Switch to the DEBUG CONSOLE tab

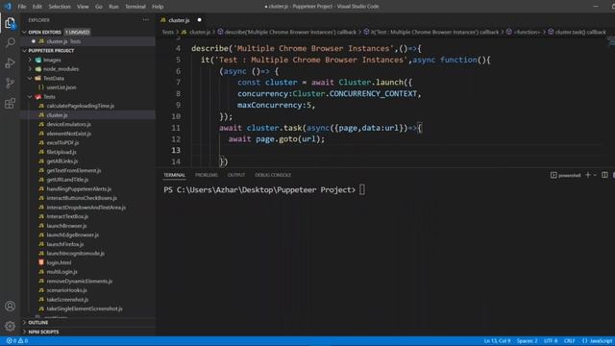pos(273,175)
